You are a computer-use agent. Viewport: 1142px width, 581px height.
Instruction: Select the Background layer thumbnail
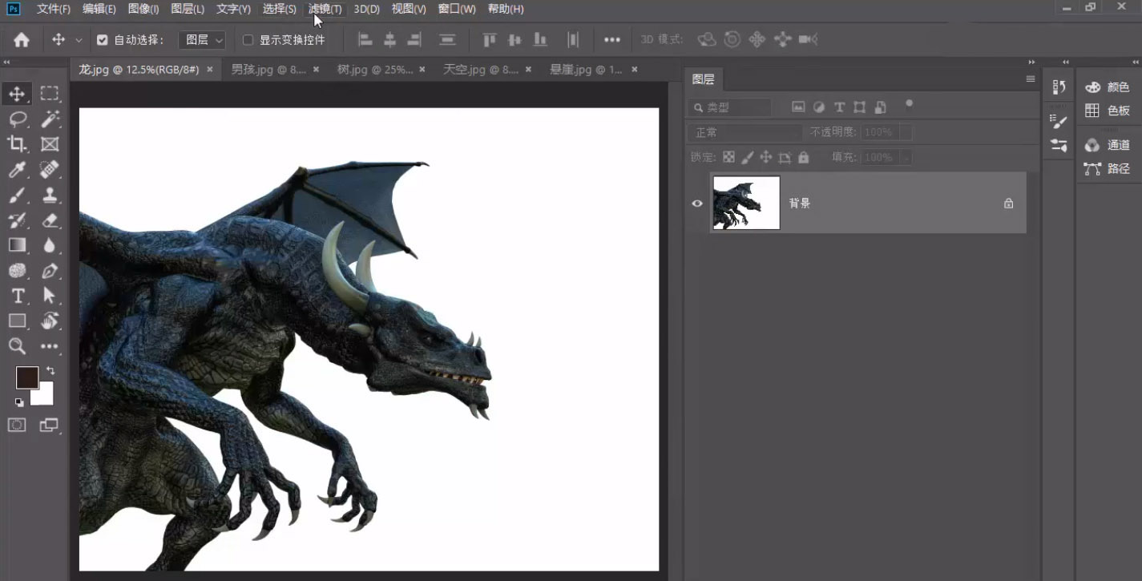pyautogui.click(x=746, y=203)
